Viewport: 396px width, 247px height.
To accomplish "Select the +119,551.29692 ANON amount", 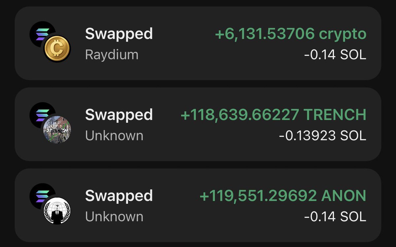I will point(283,196).
